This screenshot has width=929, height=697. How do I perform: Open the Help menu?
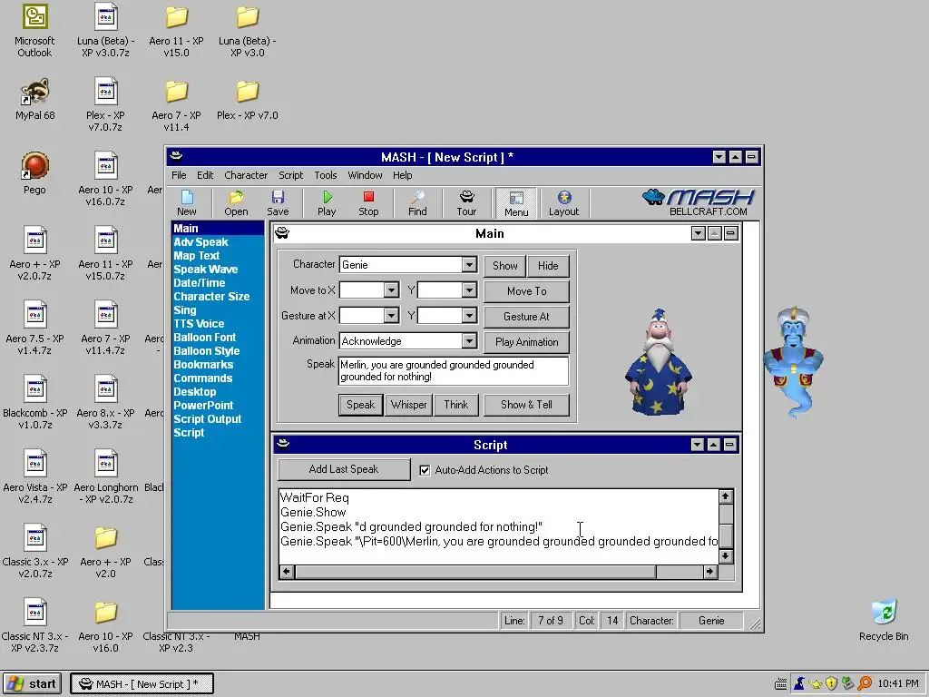[x=402, y=175]
